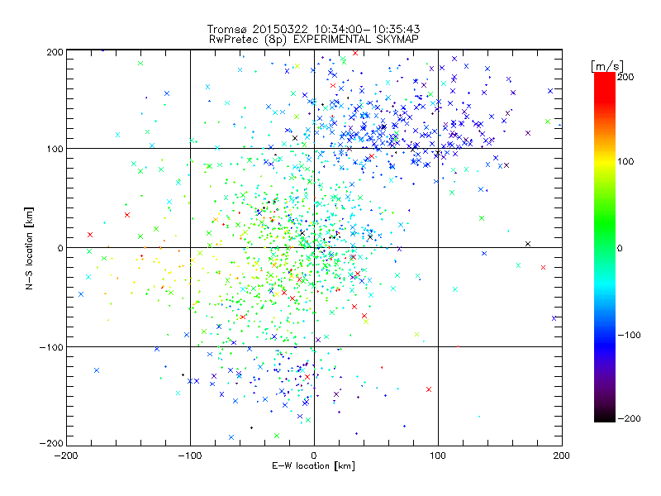This screenshot has width=661, height=496.
Task: Click the 'E-W location [km]' axis label
Action: (313, 466)
